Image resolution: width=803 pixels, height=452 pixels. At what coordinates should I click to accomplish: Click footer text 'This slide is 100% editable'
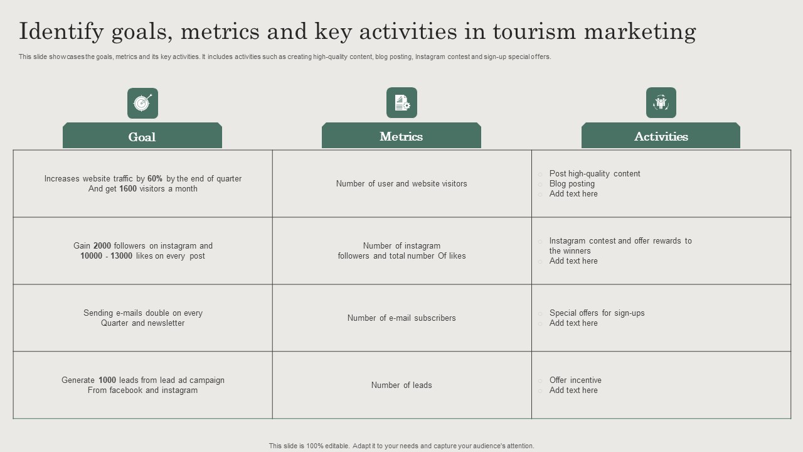401,446
